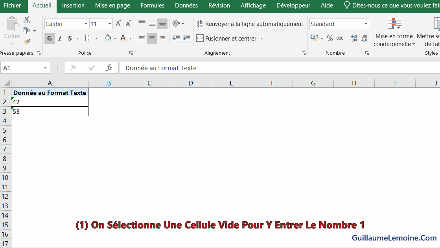Image resolution: width=440 pixels, height=248 pixels.
Task: Select the cell containing 42
Action: coord(50,102)
